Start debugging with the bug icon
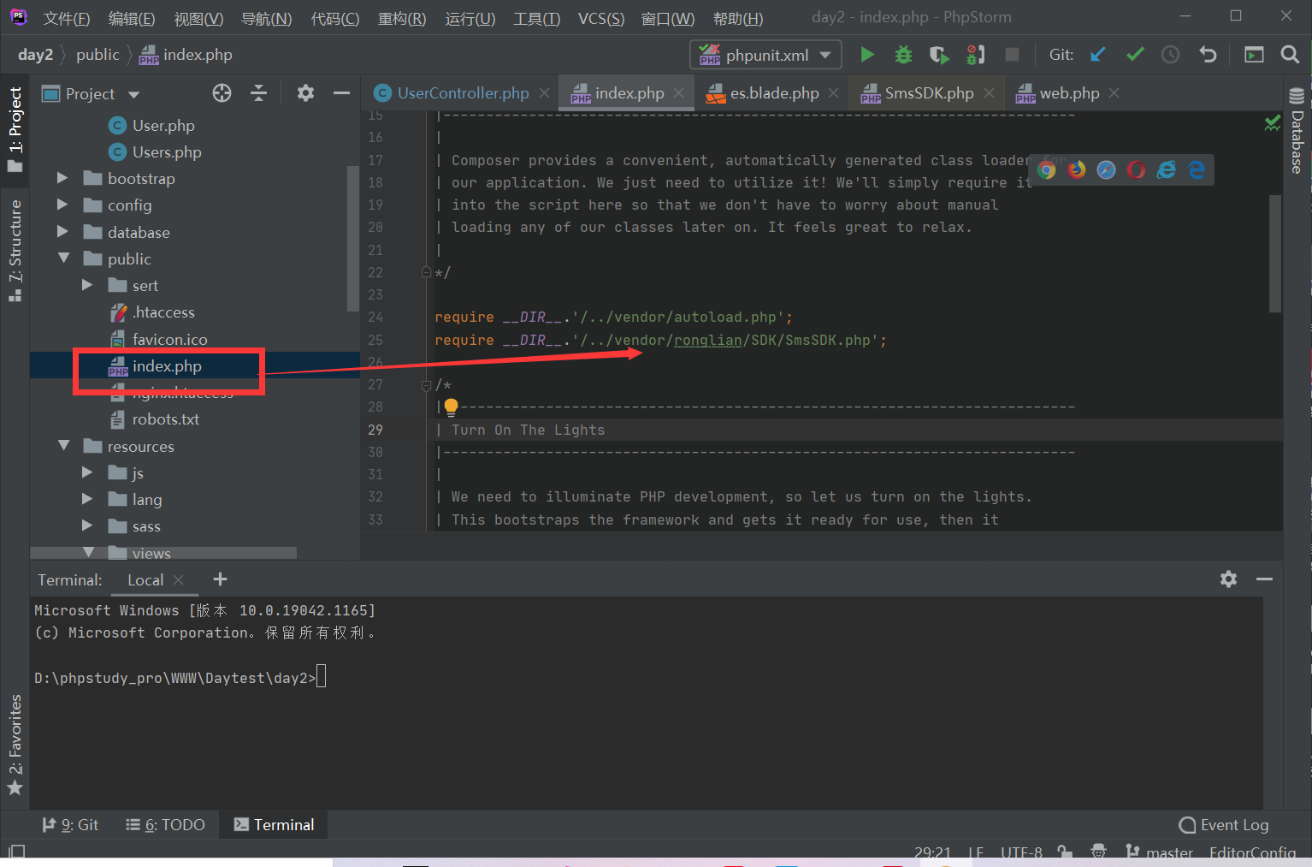The image size is (1312, 867). pyautogui.click(x=903, y=55)
